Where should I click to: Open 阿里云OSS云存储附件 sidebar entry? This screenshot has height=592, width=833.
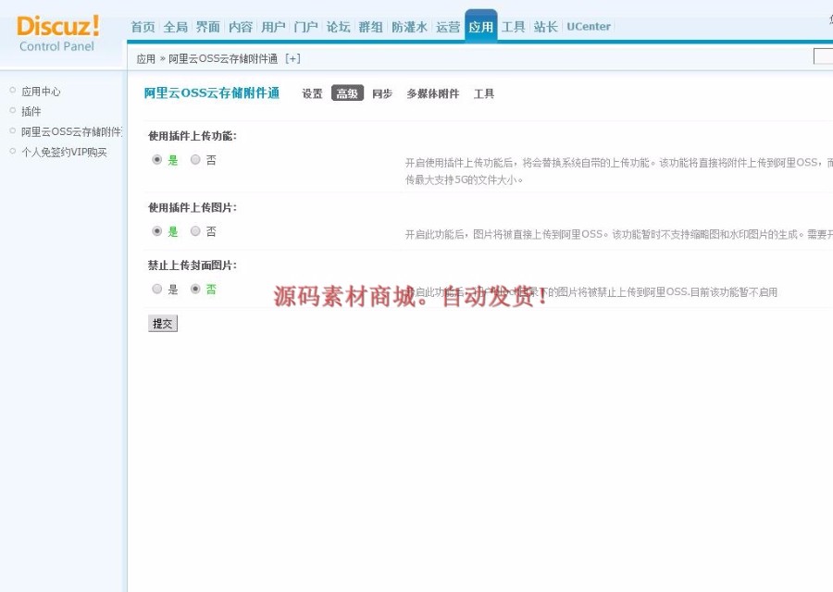tap(71, 131)
